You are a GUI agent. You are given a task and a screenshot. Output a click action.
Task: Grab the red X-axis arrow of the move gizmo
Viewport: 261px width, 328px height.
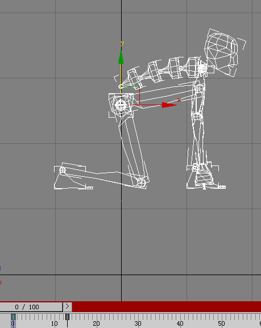[x=169, y=105]
